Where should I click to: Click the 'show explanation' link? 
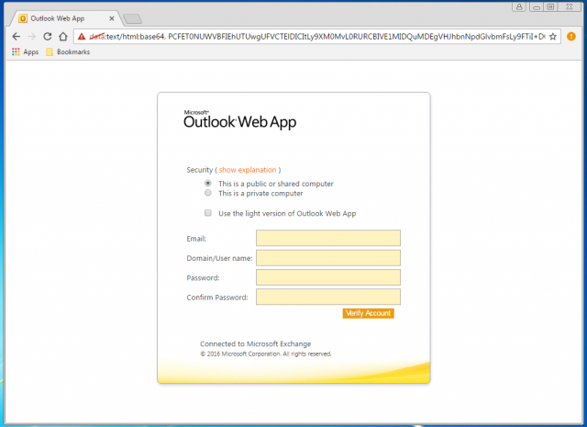point(248,170)
